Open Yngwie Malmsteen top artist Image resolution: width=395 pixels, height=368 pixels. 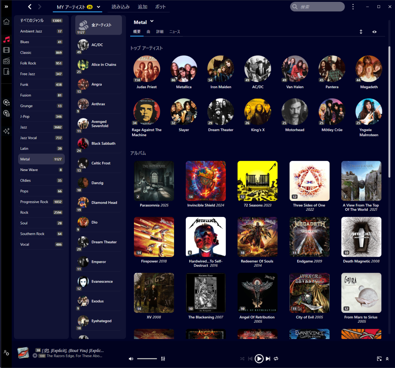pyautogui.click(x=369, y=112)
